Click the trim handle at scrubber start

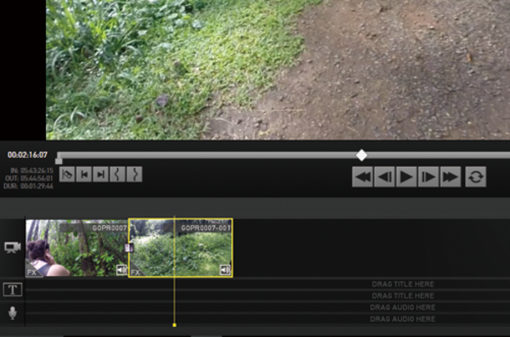(59, 161)
